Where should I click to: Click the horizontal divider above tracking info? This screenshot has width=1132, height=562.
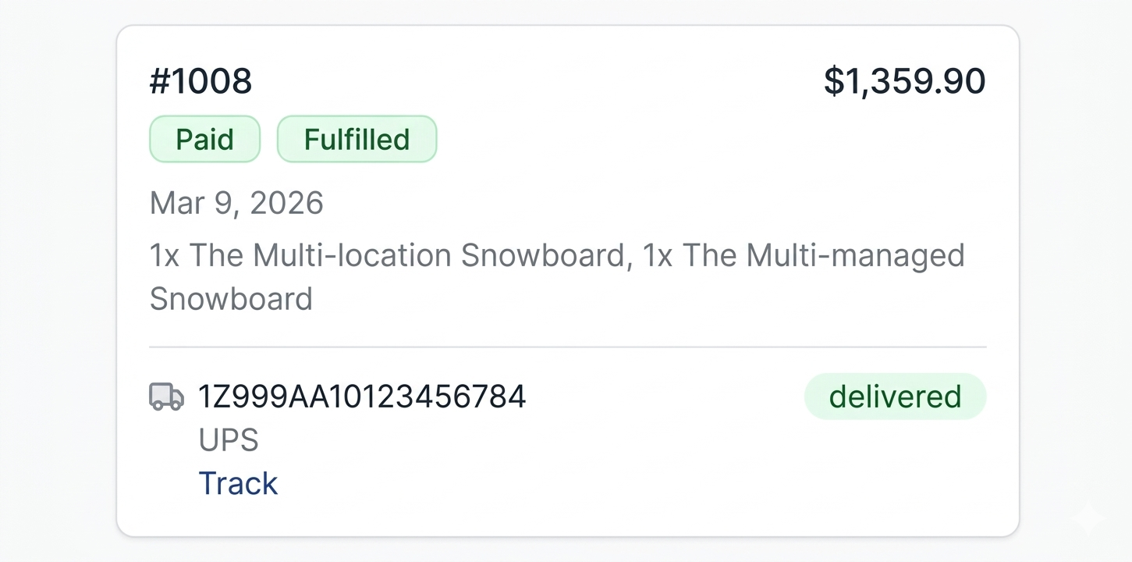click(567, 346)
